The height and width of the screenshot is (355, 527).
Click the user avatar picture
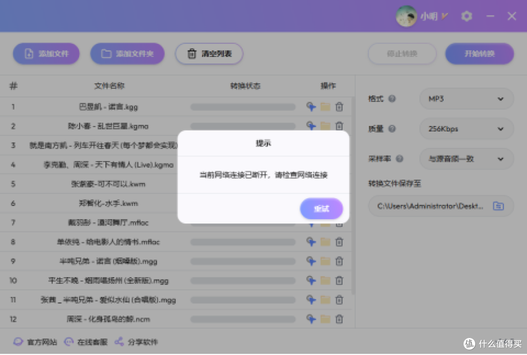(406, 16)
